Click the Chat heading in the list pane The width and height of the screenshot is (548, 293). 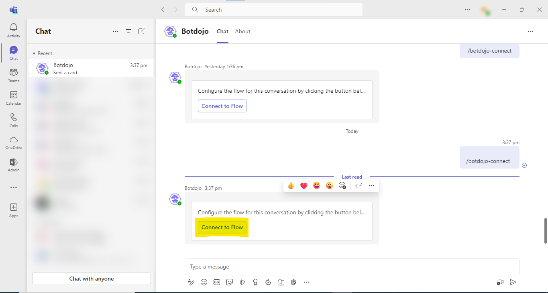(x=43, y=31)
